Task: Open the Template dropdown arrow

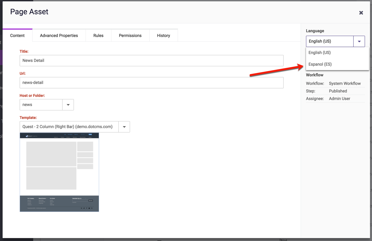Action: [x=124, y=127]
